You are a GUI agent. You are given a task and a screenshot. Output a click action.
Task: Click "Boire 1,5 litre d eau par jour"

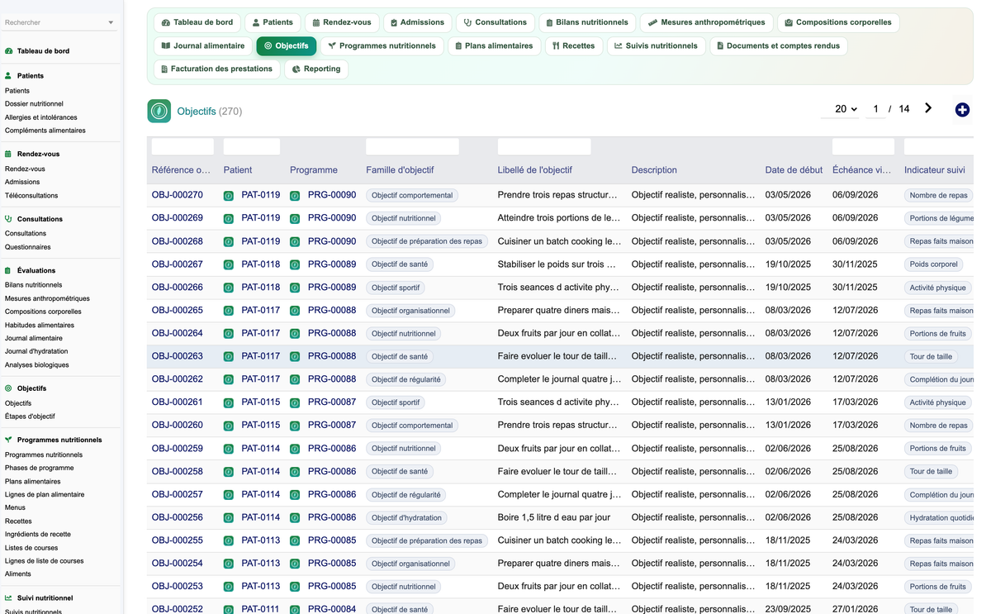point(554,517)
